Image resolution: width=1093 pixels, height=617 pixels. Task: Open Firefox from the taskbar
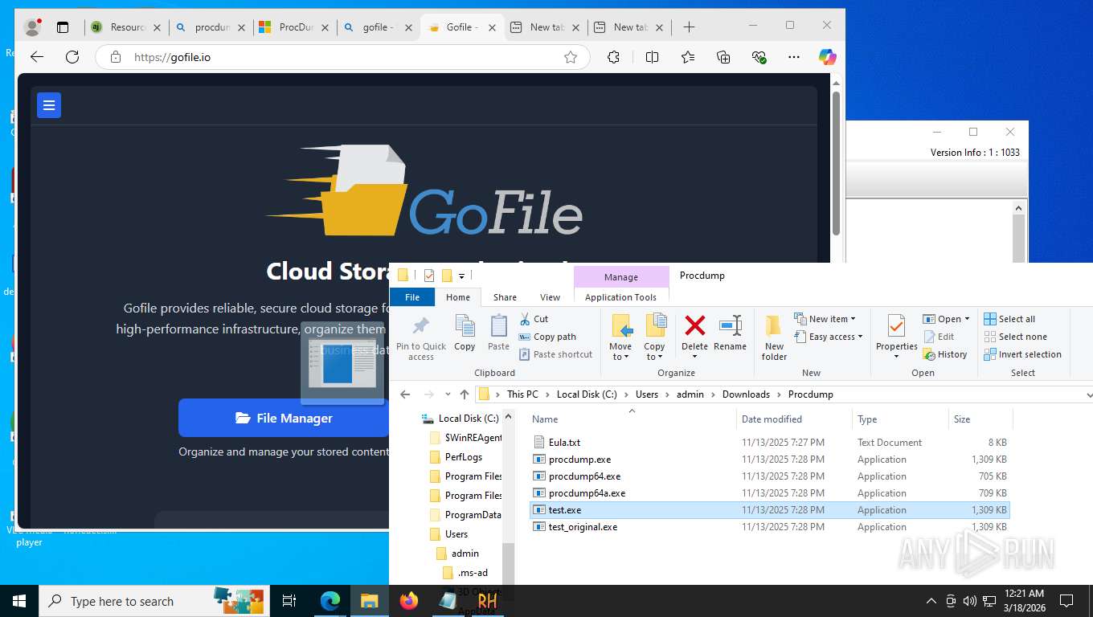pos(409,601)
